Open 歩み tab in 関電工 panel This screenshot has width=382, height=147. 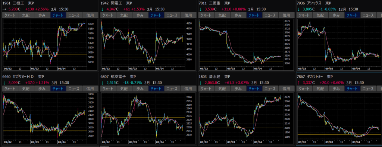tap(140, 15)
